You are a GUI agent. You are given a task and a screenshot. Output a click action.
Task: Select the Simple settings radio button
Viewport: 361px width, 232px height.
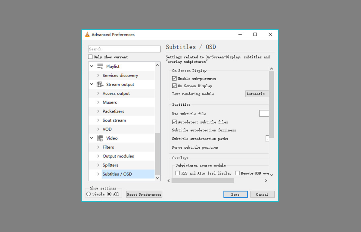click(89, 194)
